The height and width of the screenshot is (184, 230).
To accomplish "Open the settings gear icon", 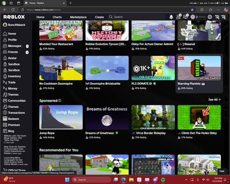I will coord(210,17).
